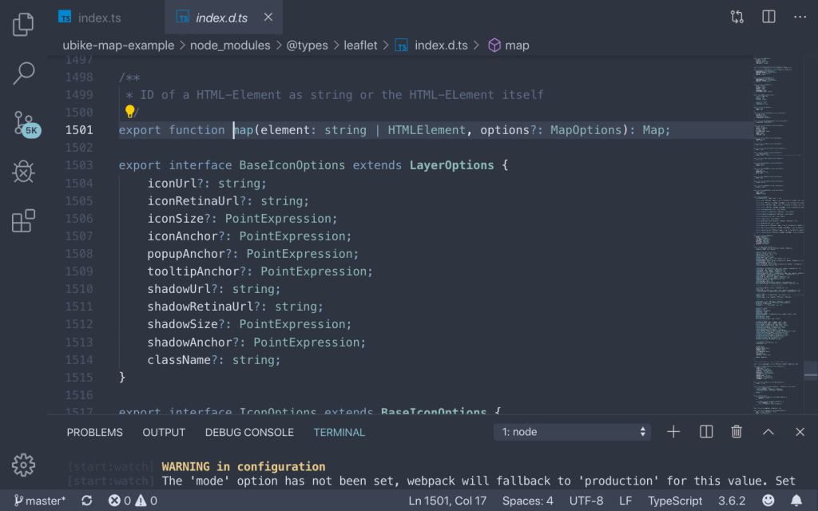Click 'popupAnchor' property
The width and height of the screenshot is (818, 511).
186,254
